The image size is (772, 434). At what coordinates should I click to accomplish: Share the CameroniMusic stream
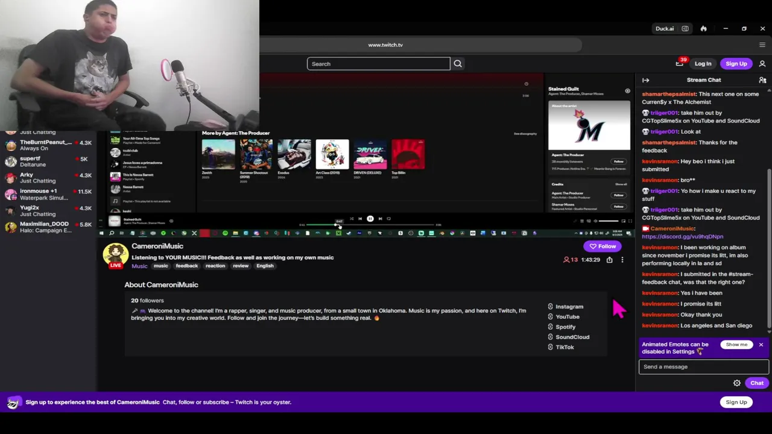[609, 260]
